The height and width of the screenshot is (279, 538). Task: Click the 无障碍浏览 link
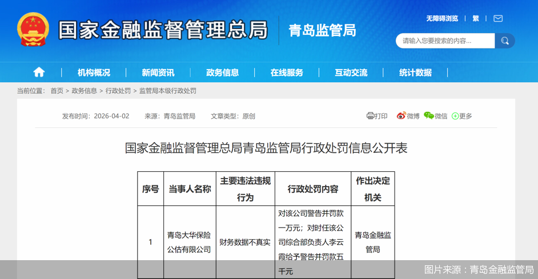(442, 18)
